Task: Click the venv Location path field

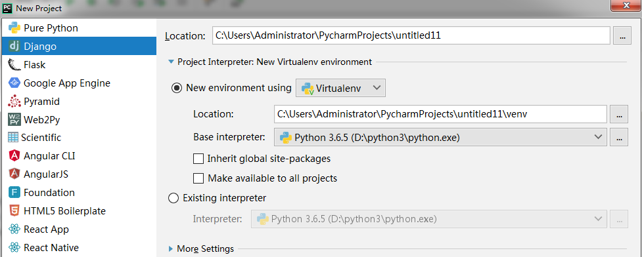Action: tap(440, 114)
